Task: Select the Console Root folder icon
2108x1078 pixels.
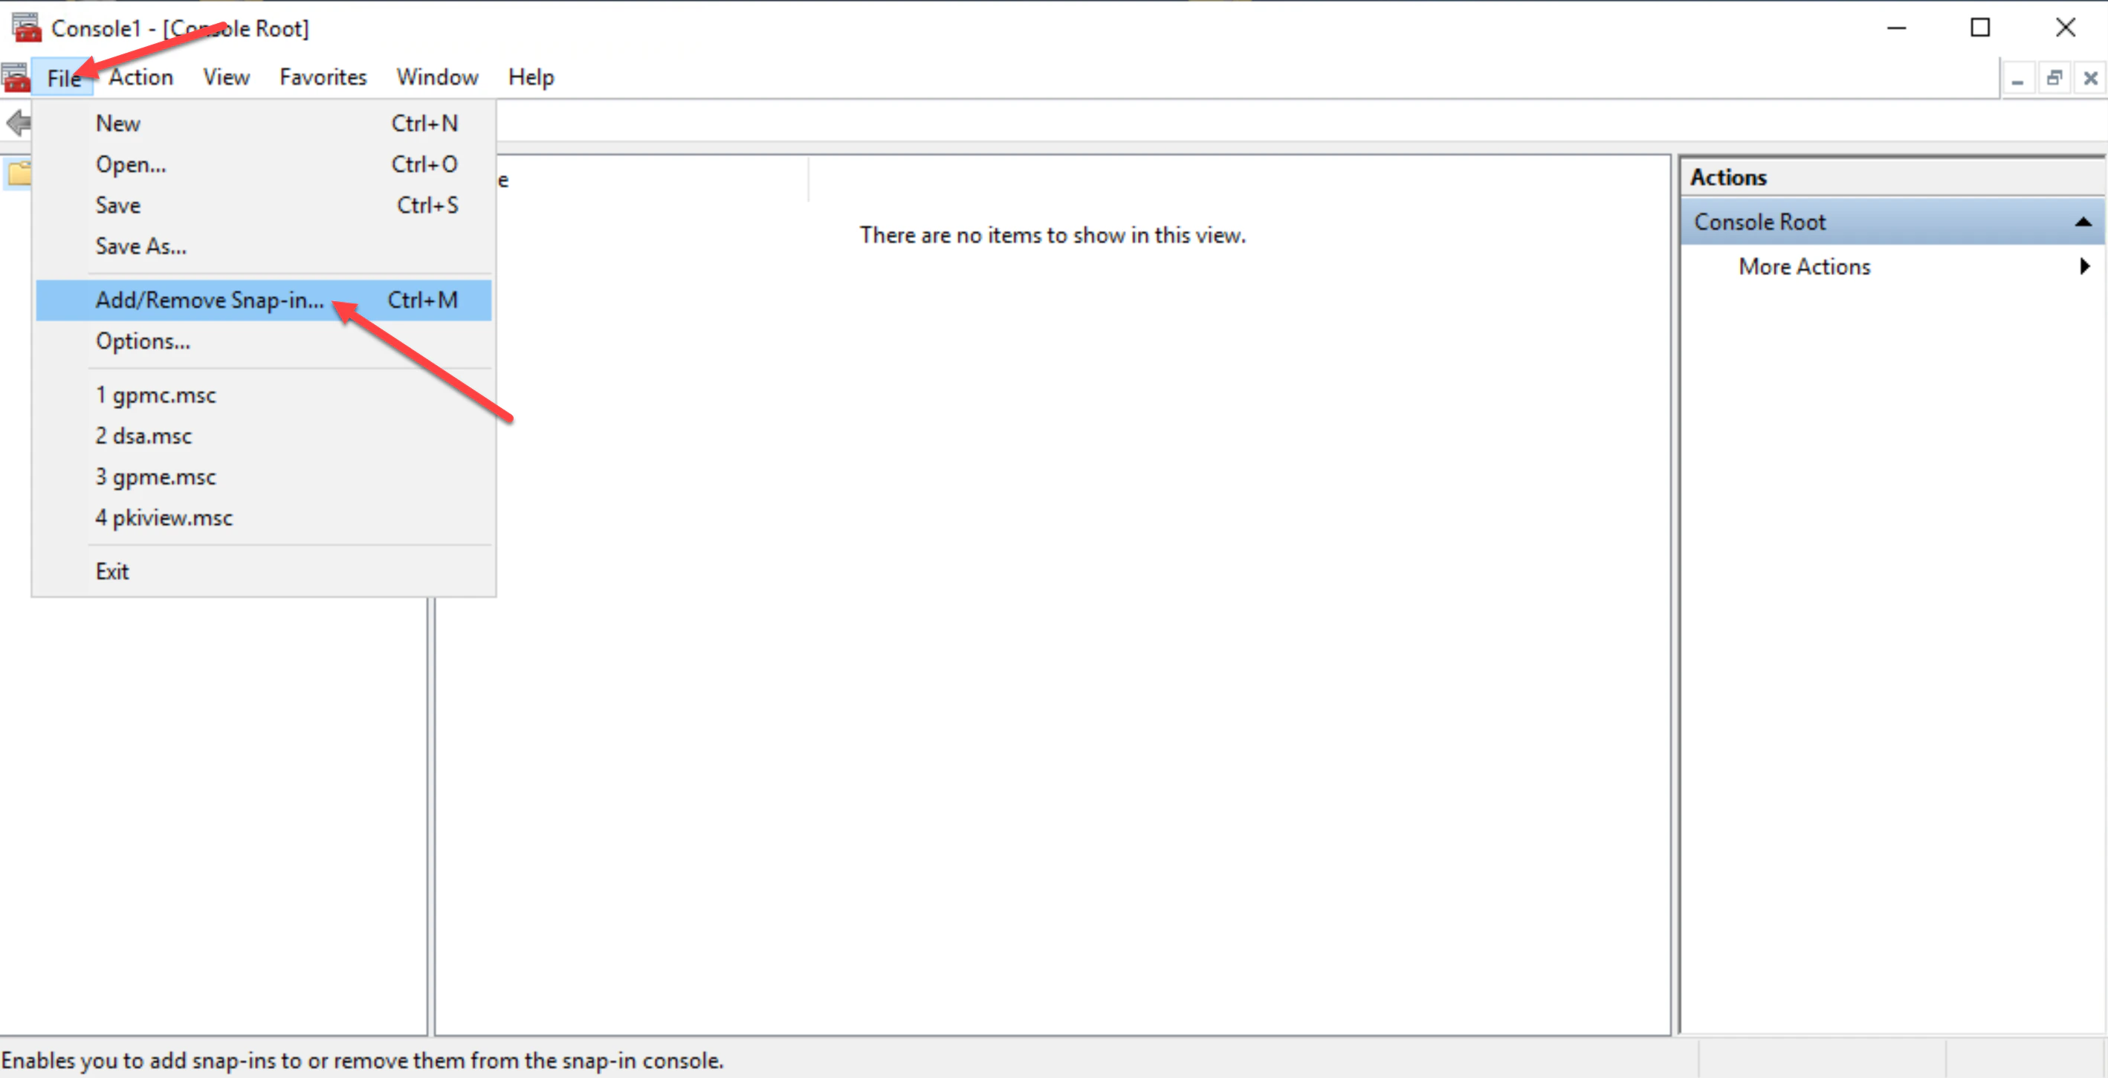Action: [x=19, y=173]
